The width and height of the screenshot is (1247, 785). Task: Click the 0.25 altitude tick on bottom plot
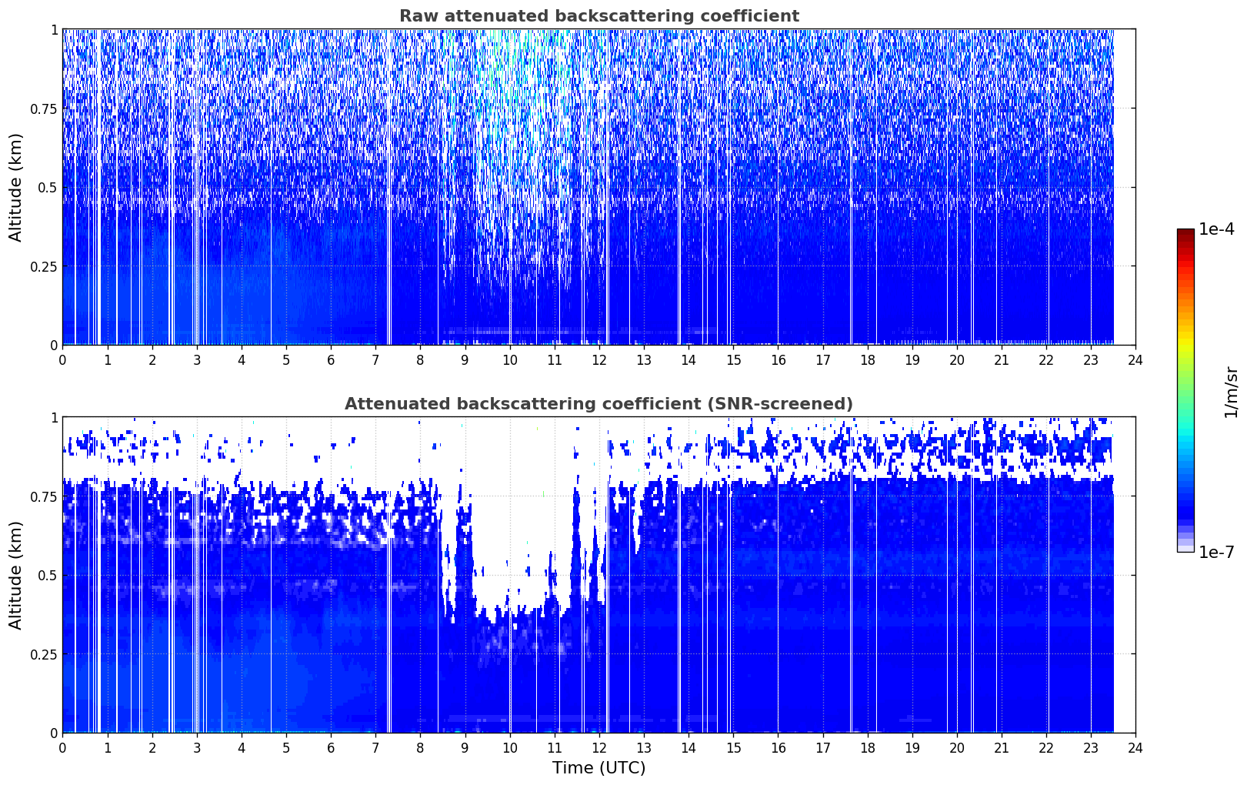pos(44,654)
